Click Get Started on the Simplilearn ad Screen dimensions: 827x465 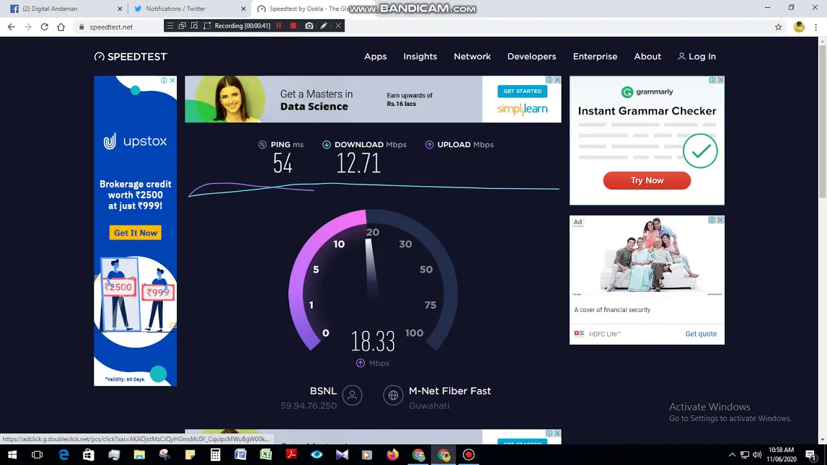522,91
